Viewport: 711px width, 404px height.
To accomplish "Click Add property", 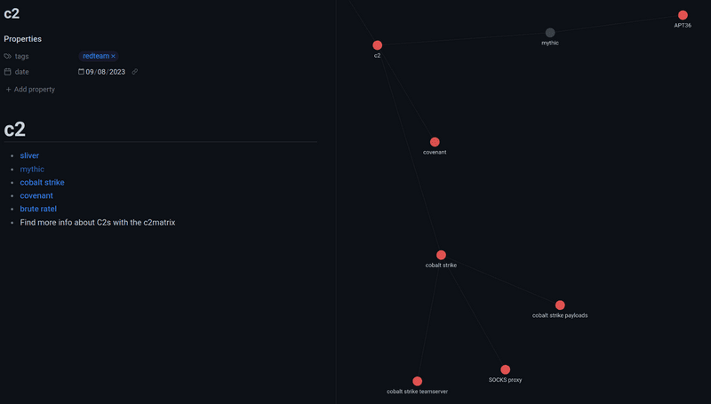I will pos(30,90).
